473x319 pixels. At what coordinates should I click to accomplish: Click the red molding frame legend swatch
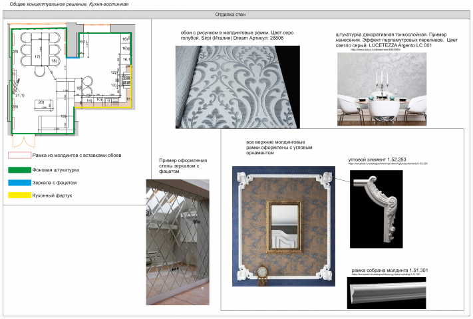click(x=19, y=156)
